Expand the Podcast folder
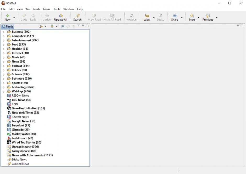 click(4, 66)
